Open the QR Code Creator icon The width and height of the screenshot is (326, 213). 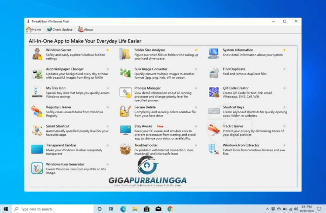(x=214, y=92)
